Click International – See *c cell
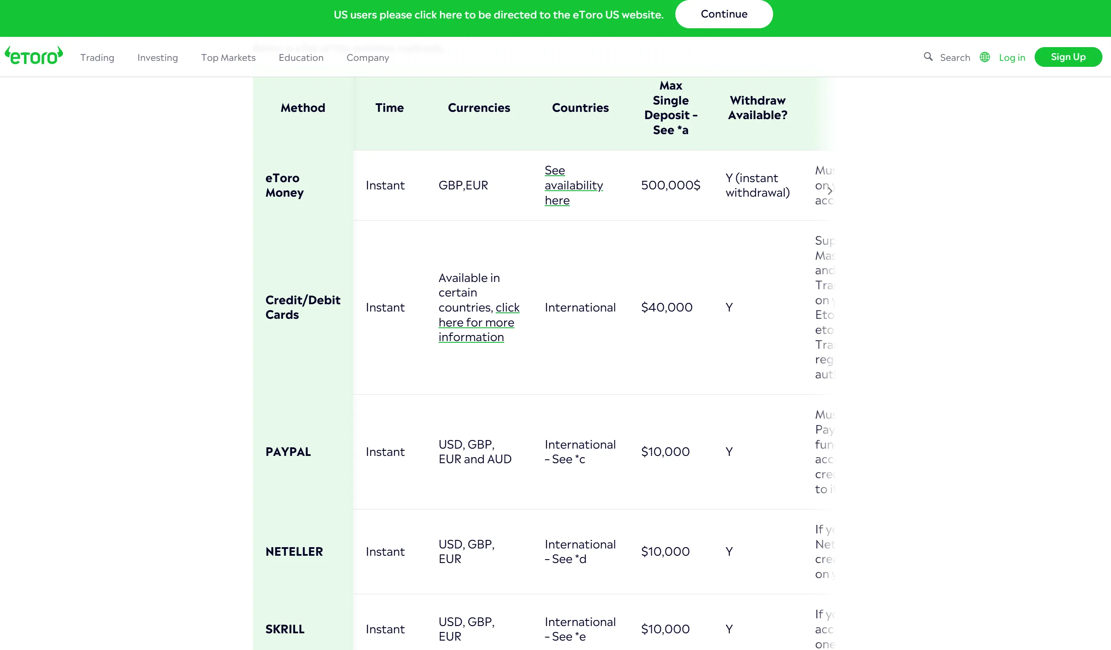The height and width of the screenshot is (650, 1111). pyautogui.click(x=580, y=452)
